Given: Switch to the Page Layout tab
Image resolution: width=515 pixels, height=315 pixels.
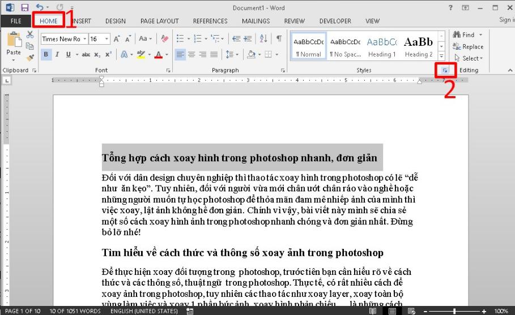Looking at the screenshot, I should (159, 21).
